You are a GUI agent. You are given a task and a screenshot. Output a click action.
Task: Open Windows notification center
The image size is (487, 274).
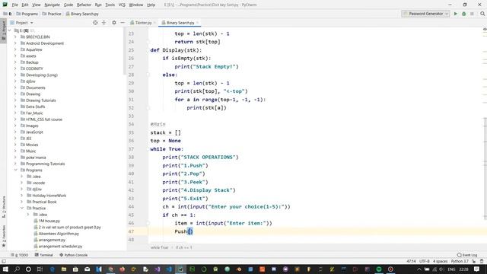(477, 269)
